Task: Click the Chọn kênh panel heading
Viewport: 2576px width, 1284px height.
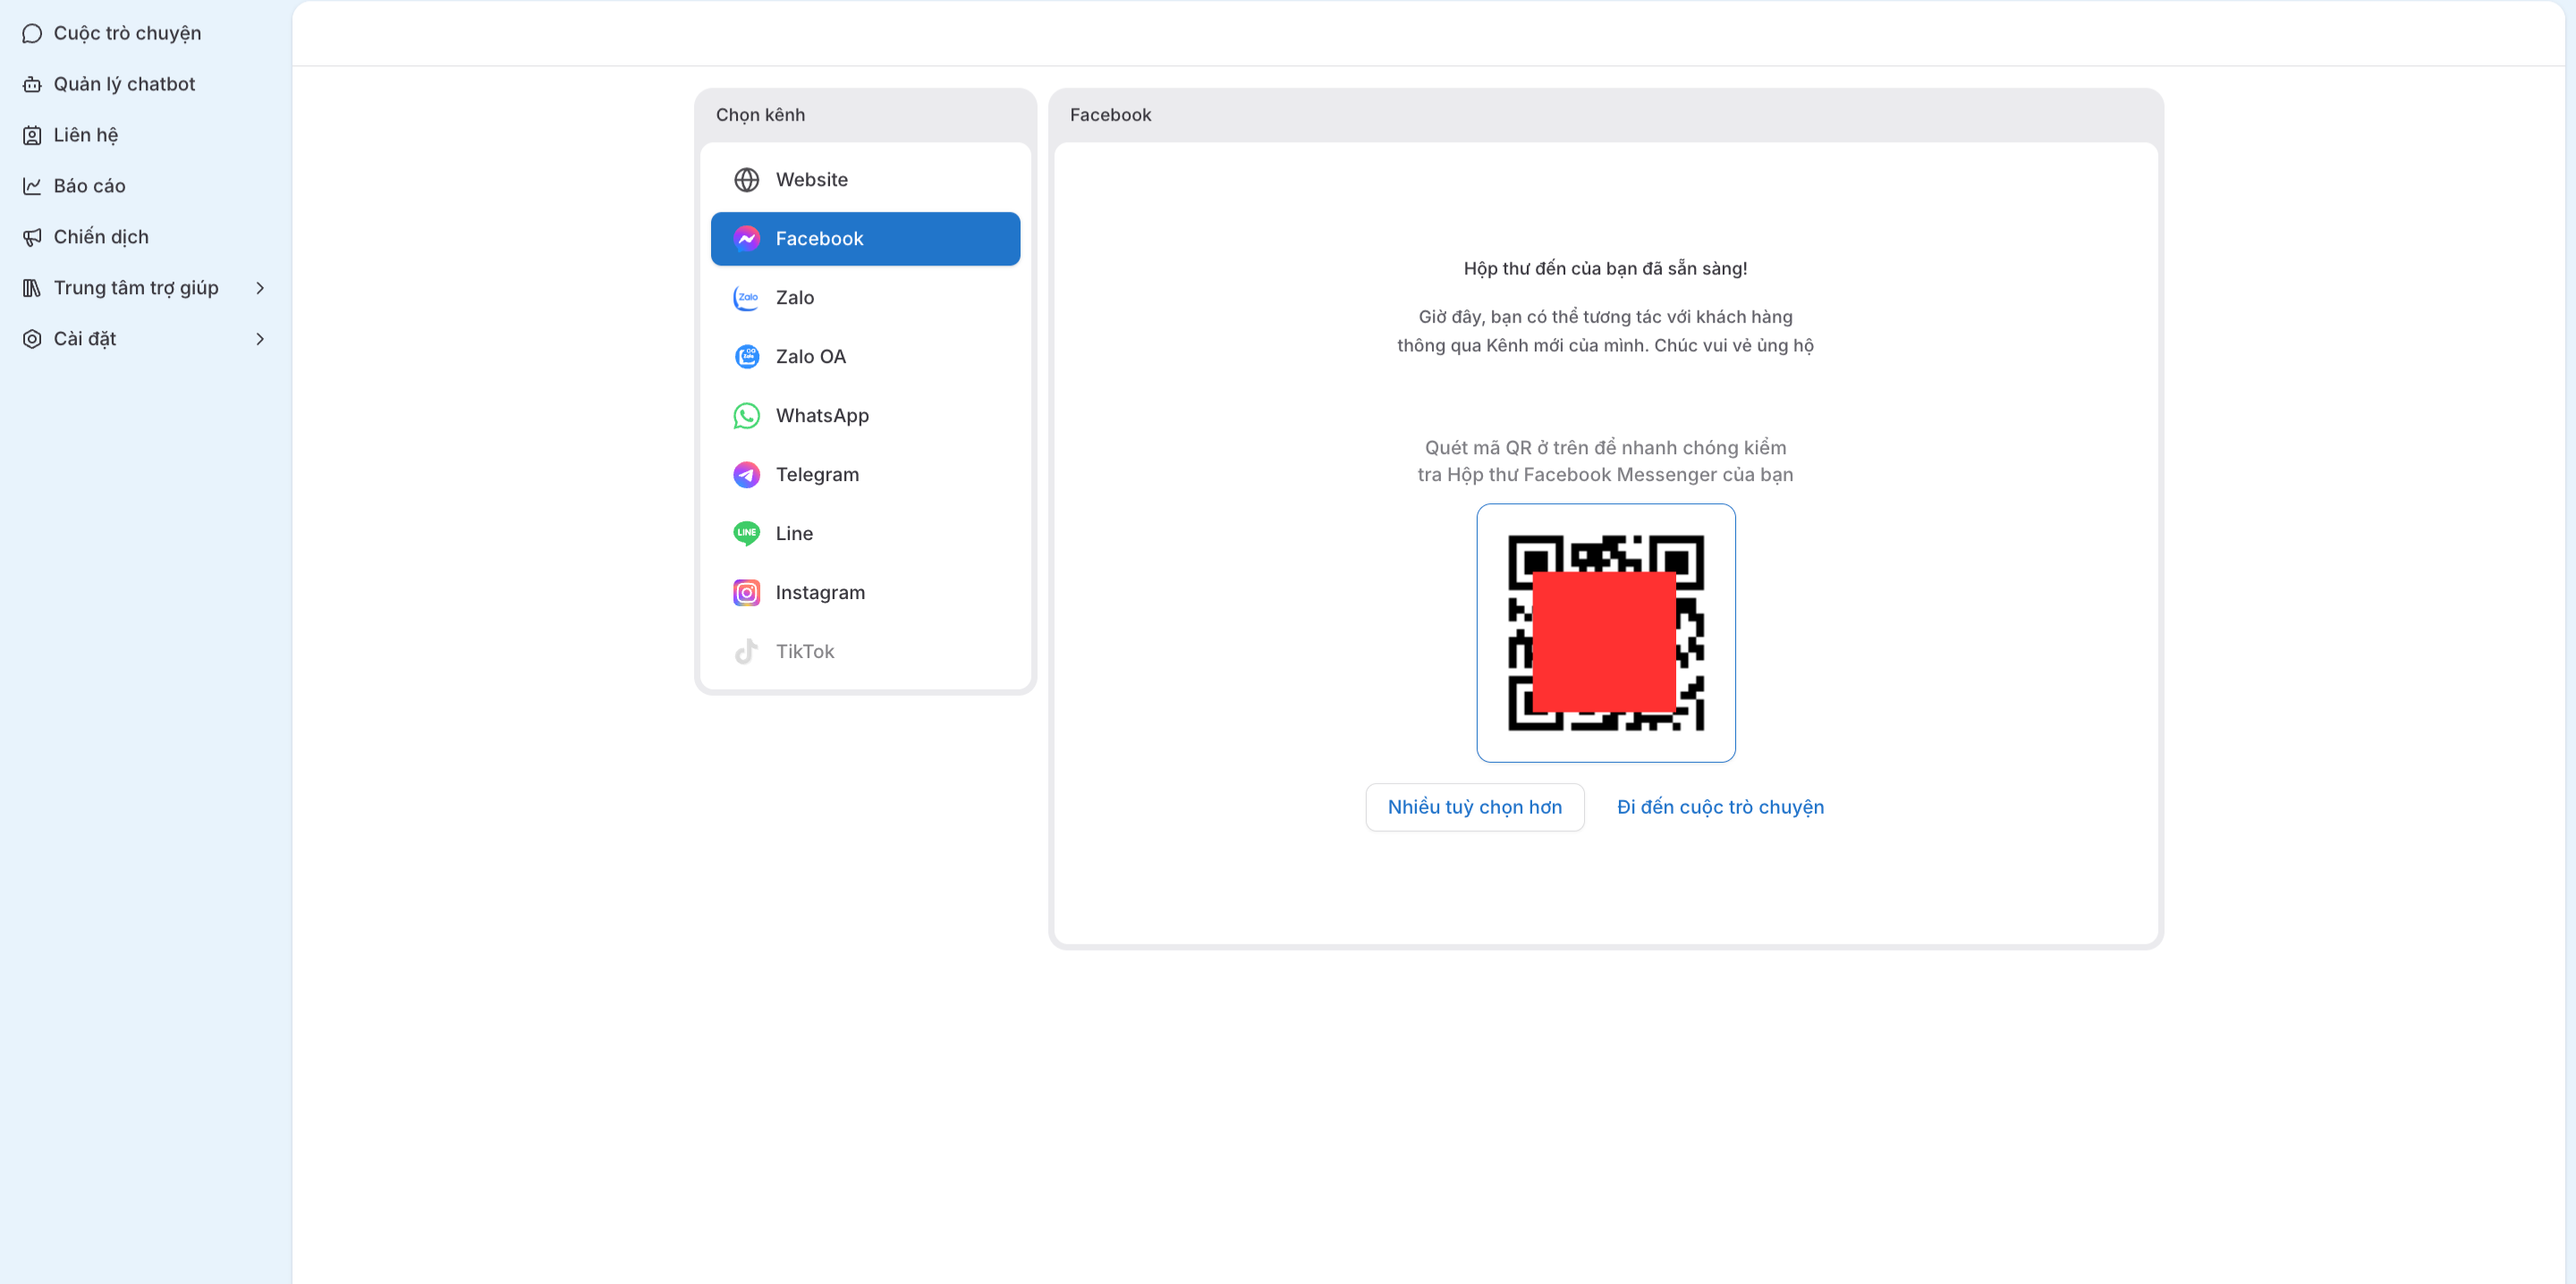Action: (x=760, y=116)
